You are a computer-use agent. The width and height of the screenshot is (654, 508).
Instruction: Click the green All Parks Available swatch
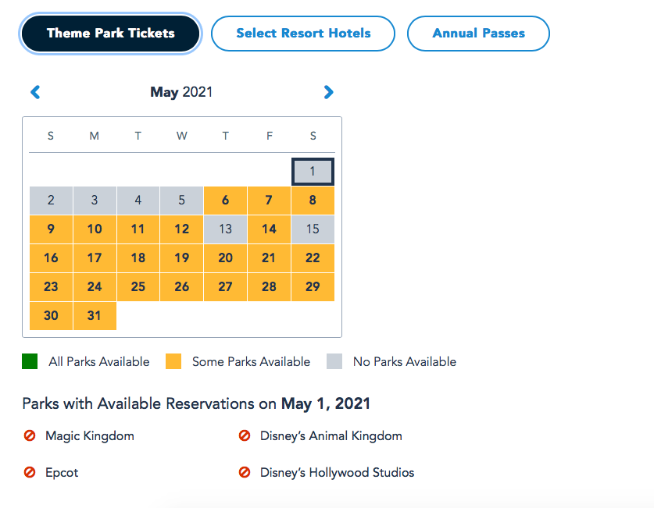point(30,361)
